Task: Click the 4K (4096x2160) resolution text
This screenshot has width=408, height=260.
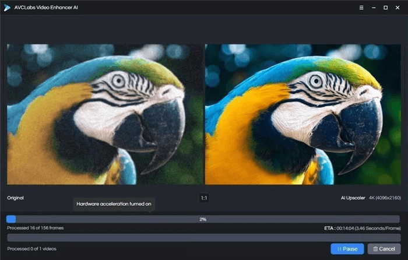Action: [384, 198]
